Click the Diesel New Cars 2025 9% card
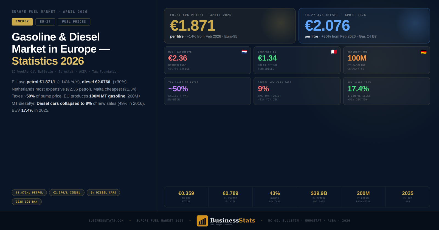Viewport: 439px width, 230px height. [x=297, y=91]
